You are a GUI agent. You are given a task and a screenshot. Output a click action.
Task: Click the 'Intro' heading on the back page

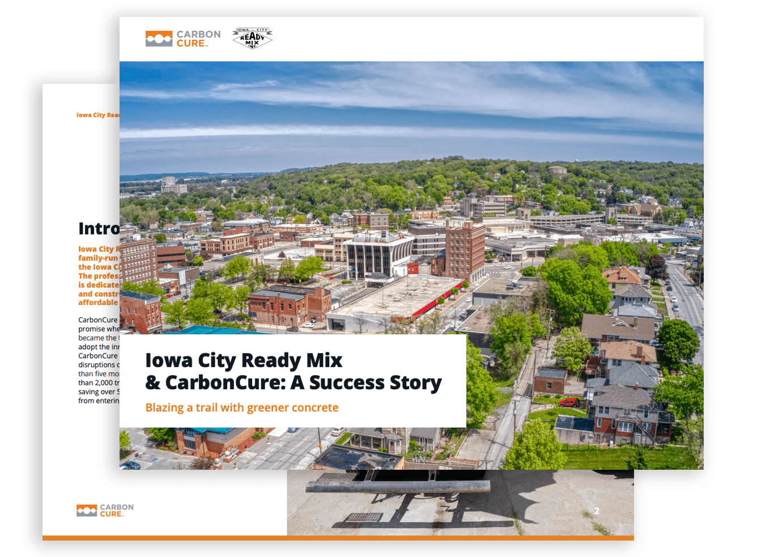click(x=99, y=228)
